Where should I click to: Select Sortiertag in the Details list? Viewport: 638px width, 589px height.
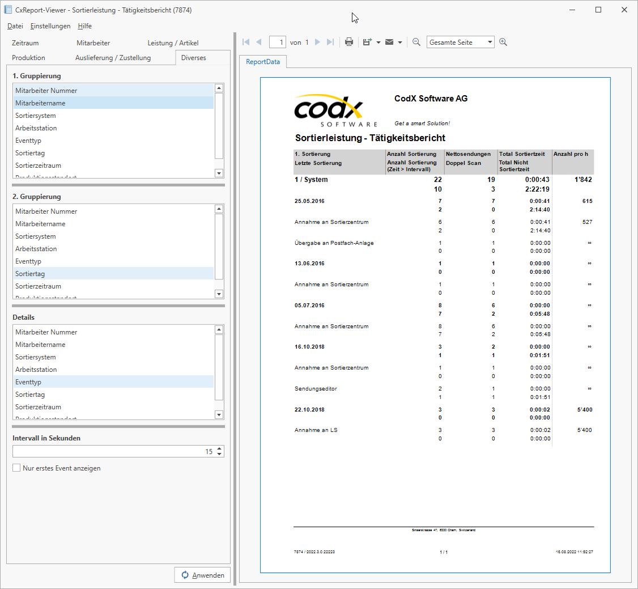pos(113,395)
